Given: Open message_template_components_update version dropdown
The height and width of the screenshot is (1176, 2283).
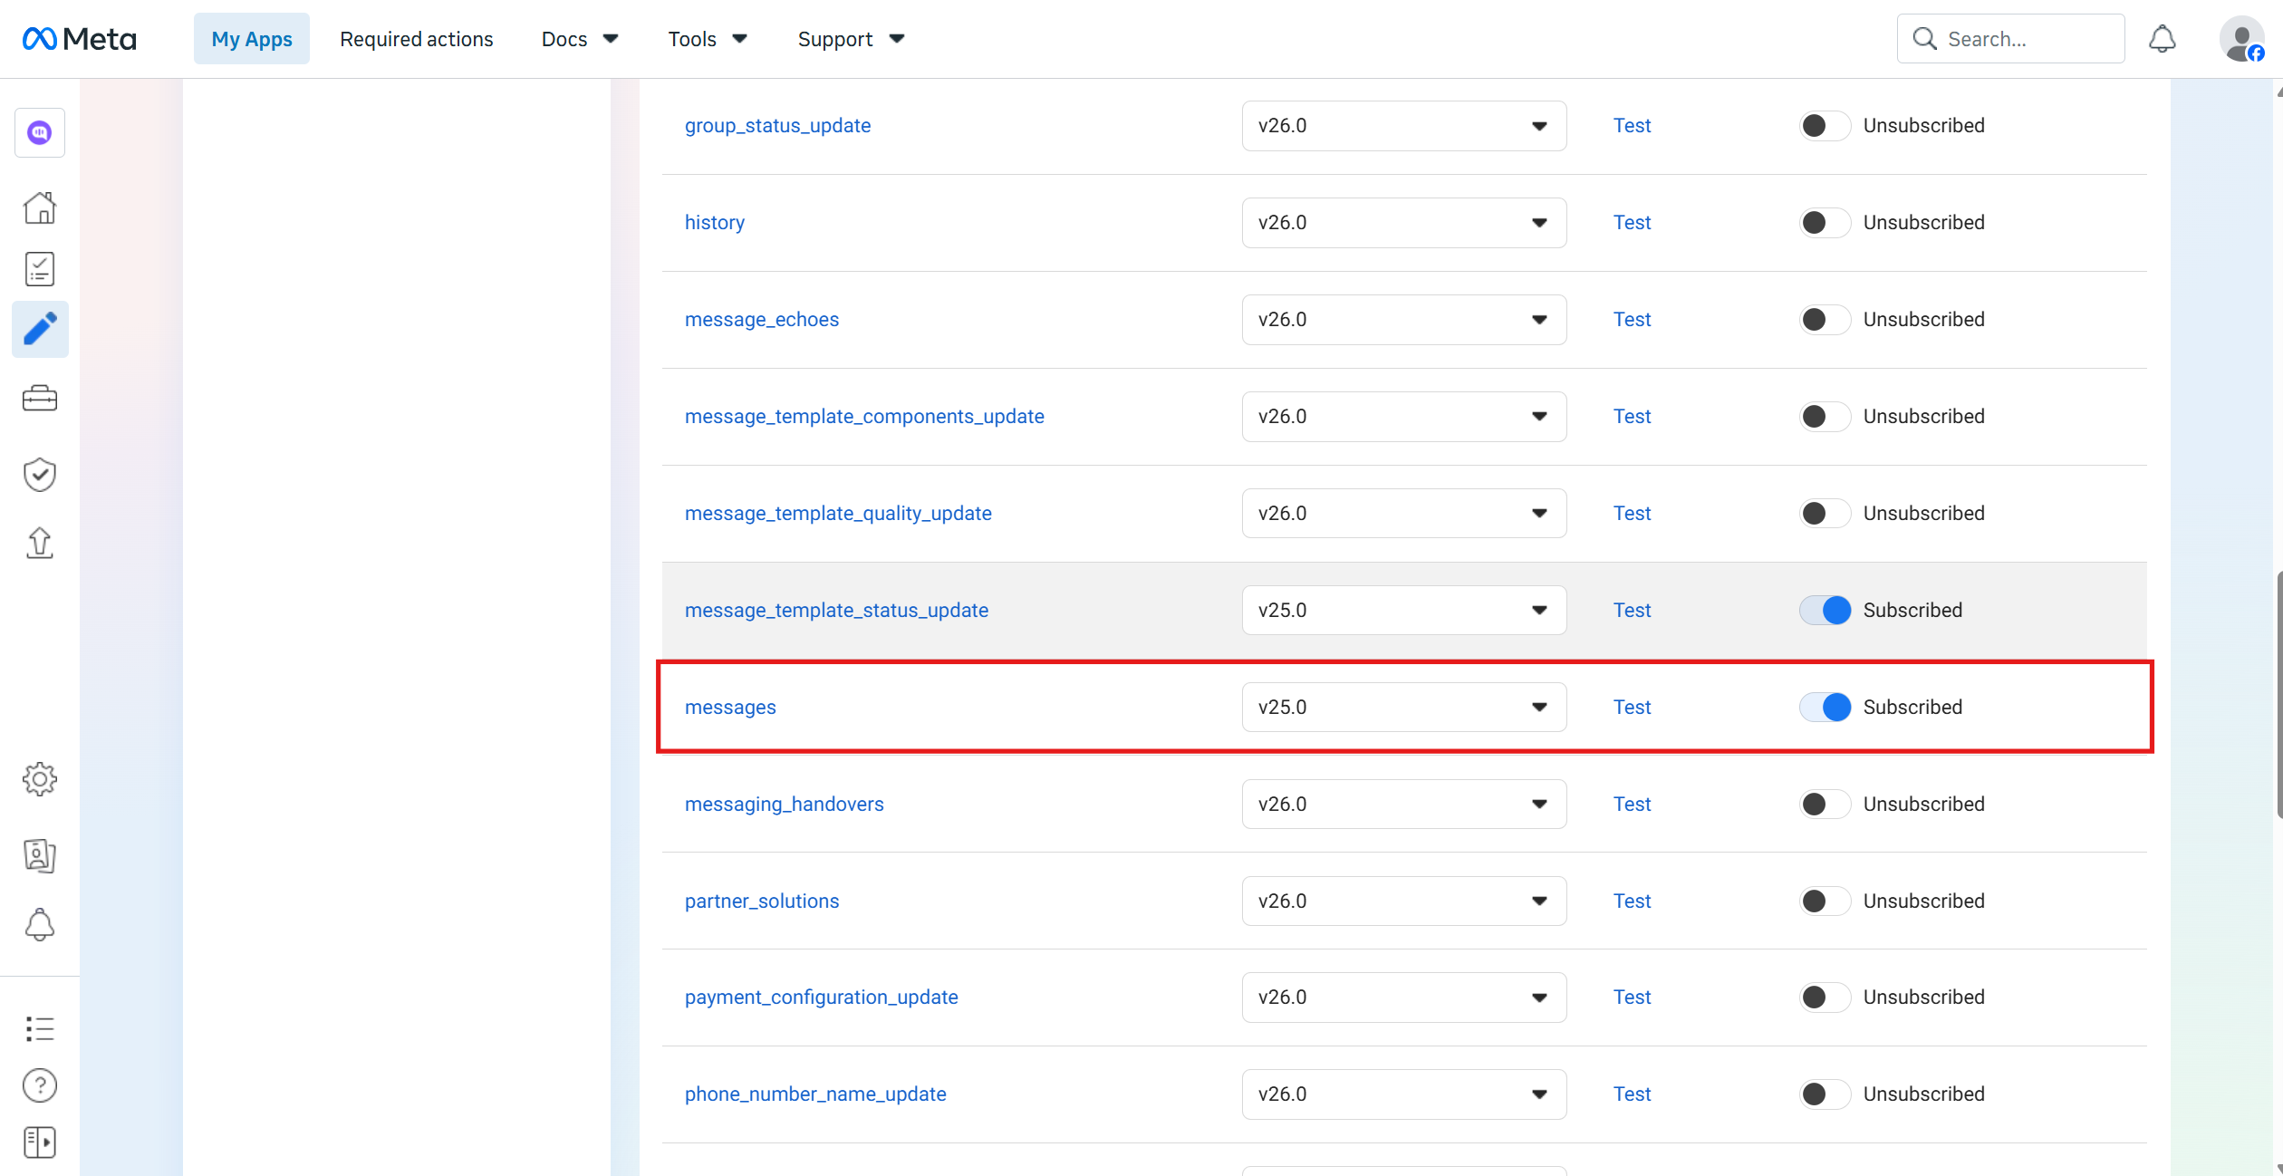Looking at the screenshot, I should 1403,417.
